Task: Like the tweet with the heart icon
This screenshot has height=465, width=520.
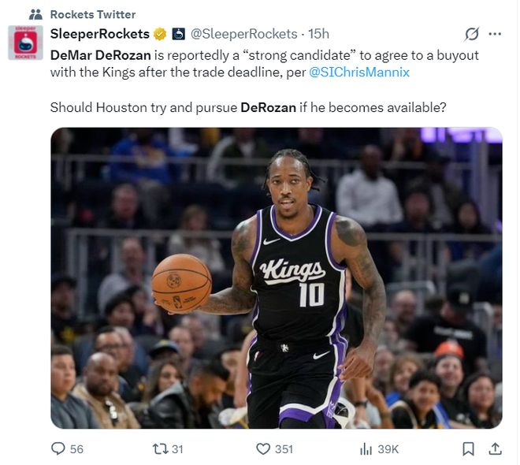Action: pos(263,449)
